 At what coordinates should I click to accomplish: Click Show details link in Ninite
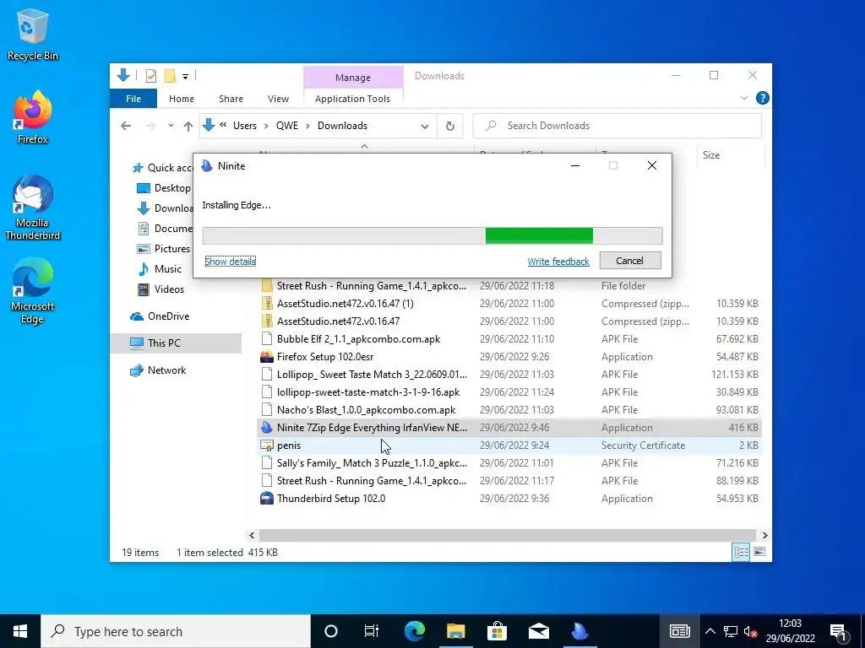click(231, 262)
